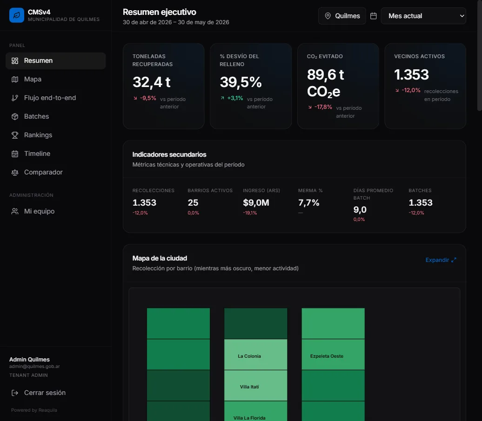Open the Quilmes location selector
Screen dimensions: 482x421
(342, 16)
